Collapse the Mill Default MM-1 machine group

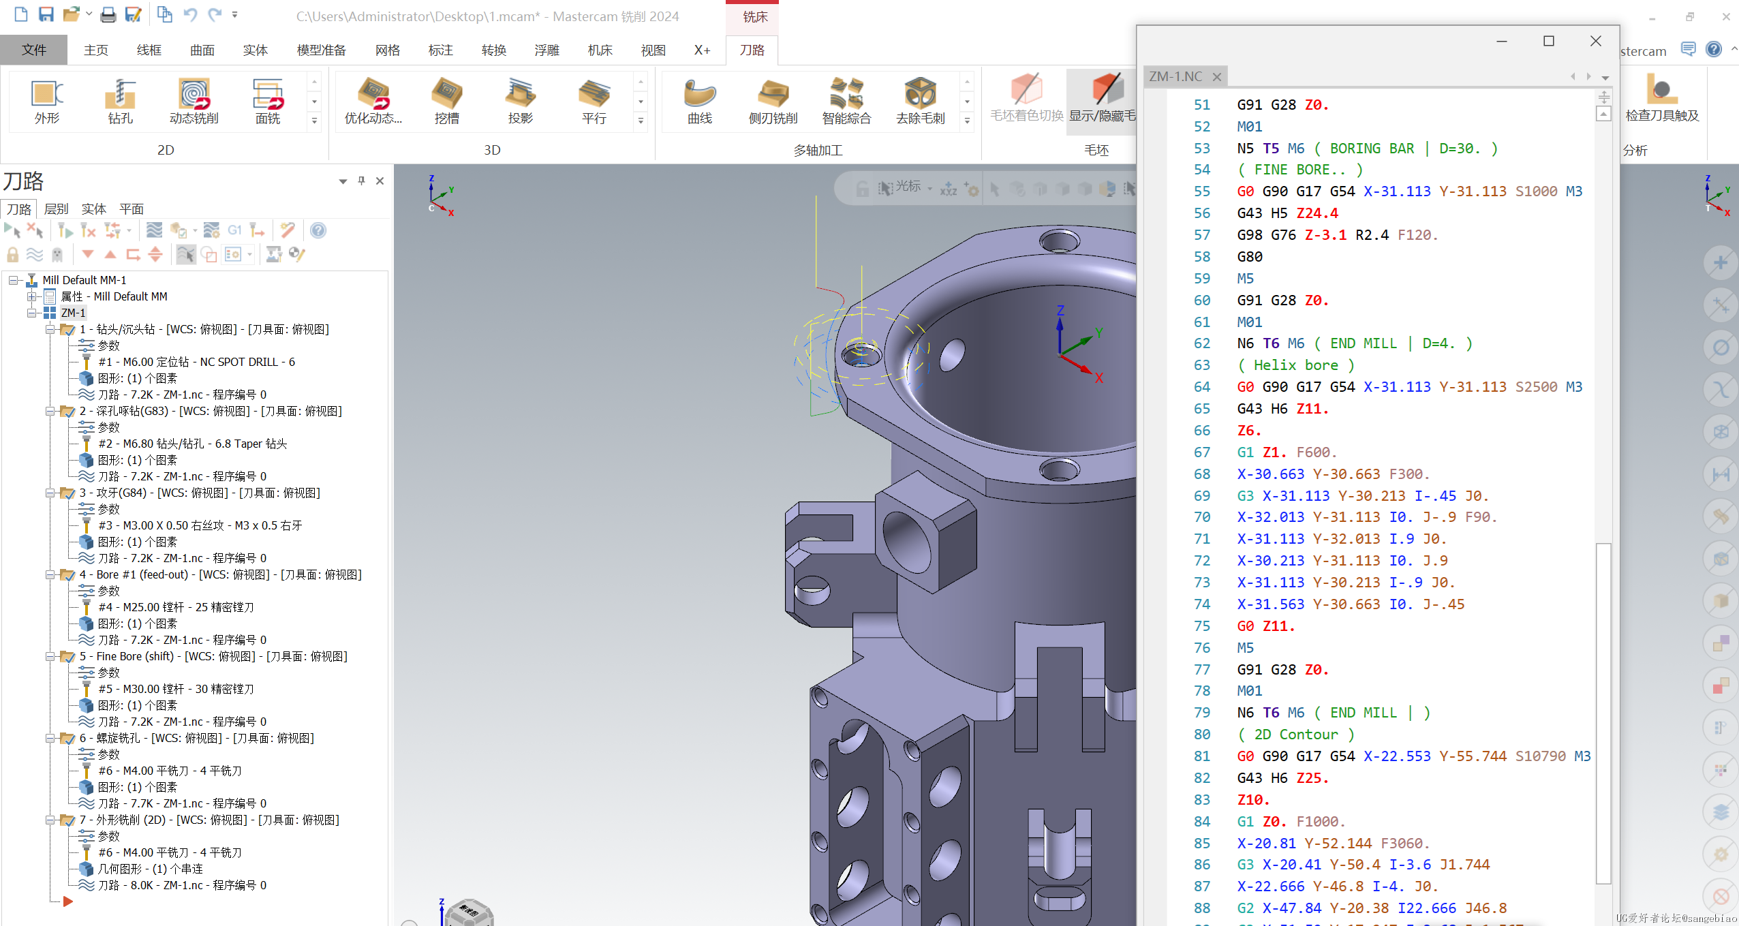point(13,280)
